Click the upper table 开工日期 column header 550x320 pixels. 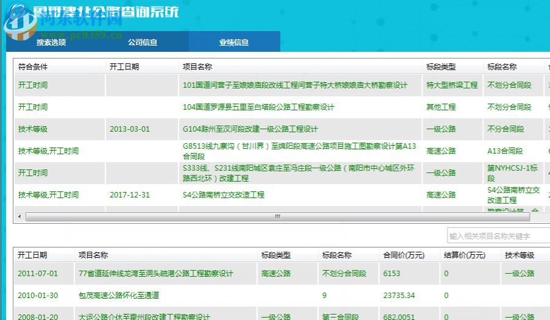[x=141, y=66]
